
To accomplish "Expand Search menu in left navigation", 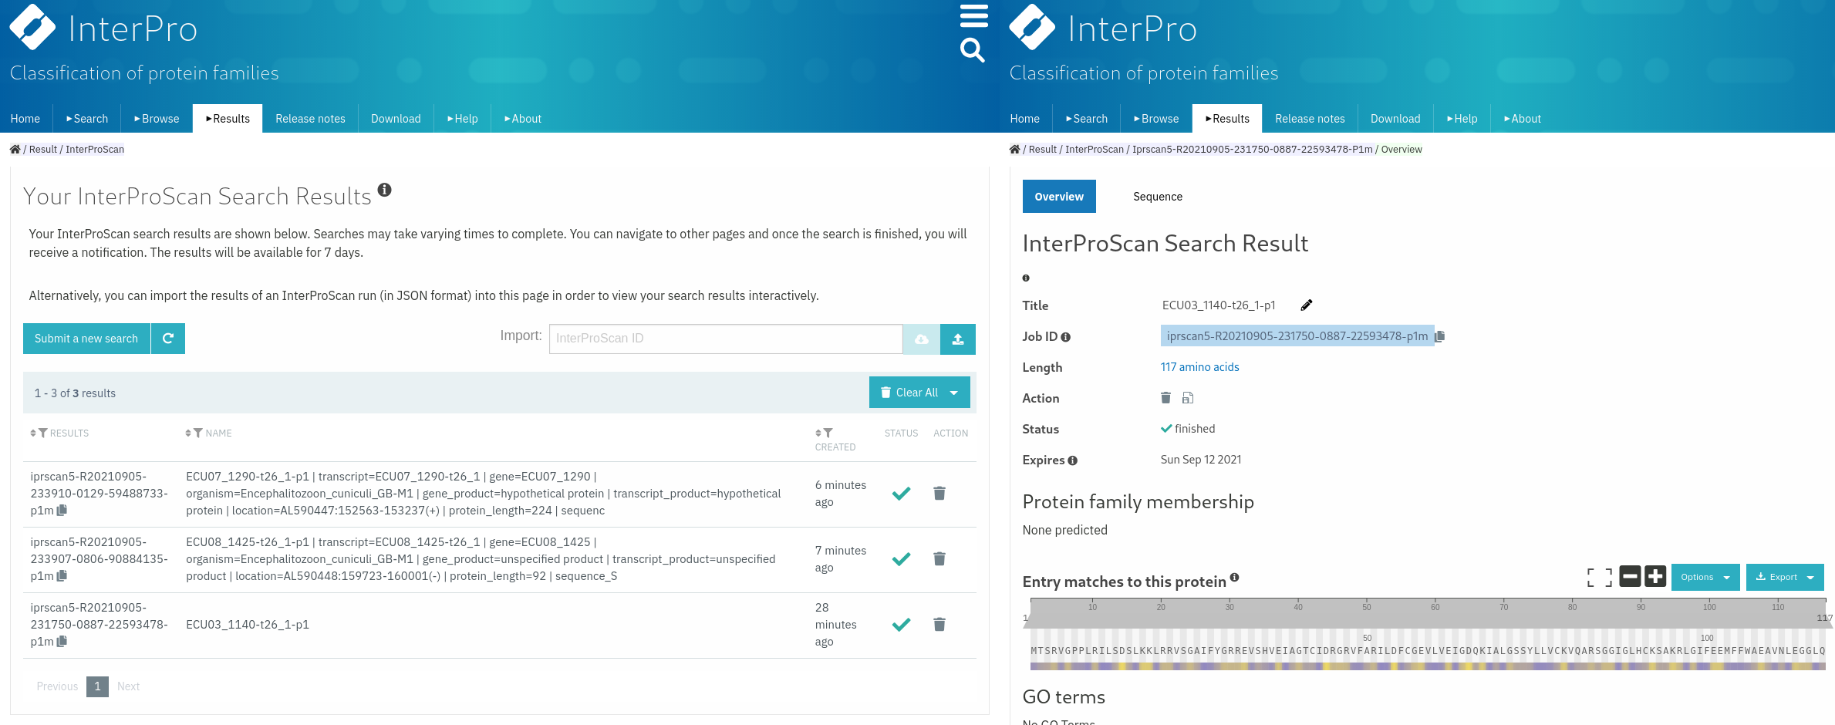I will [87, 118].
